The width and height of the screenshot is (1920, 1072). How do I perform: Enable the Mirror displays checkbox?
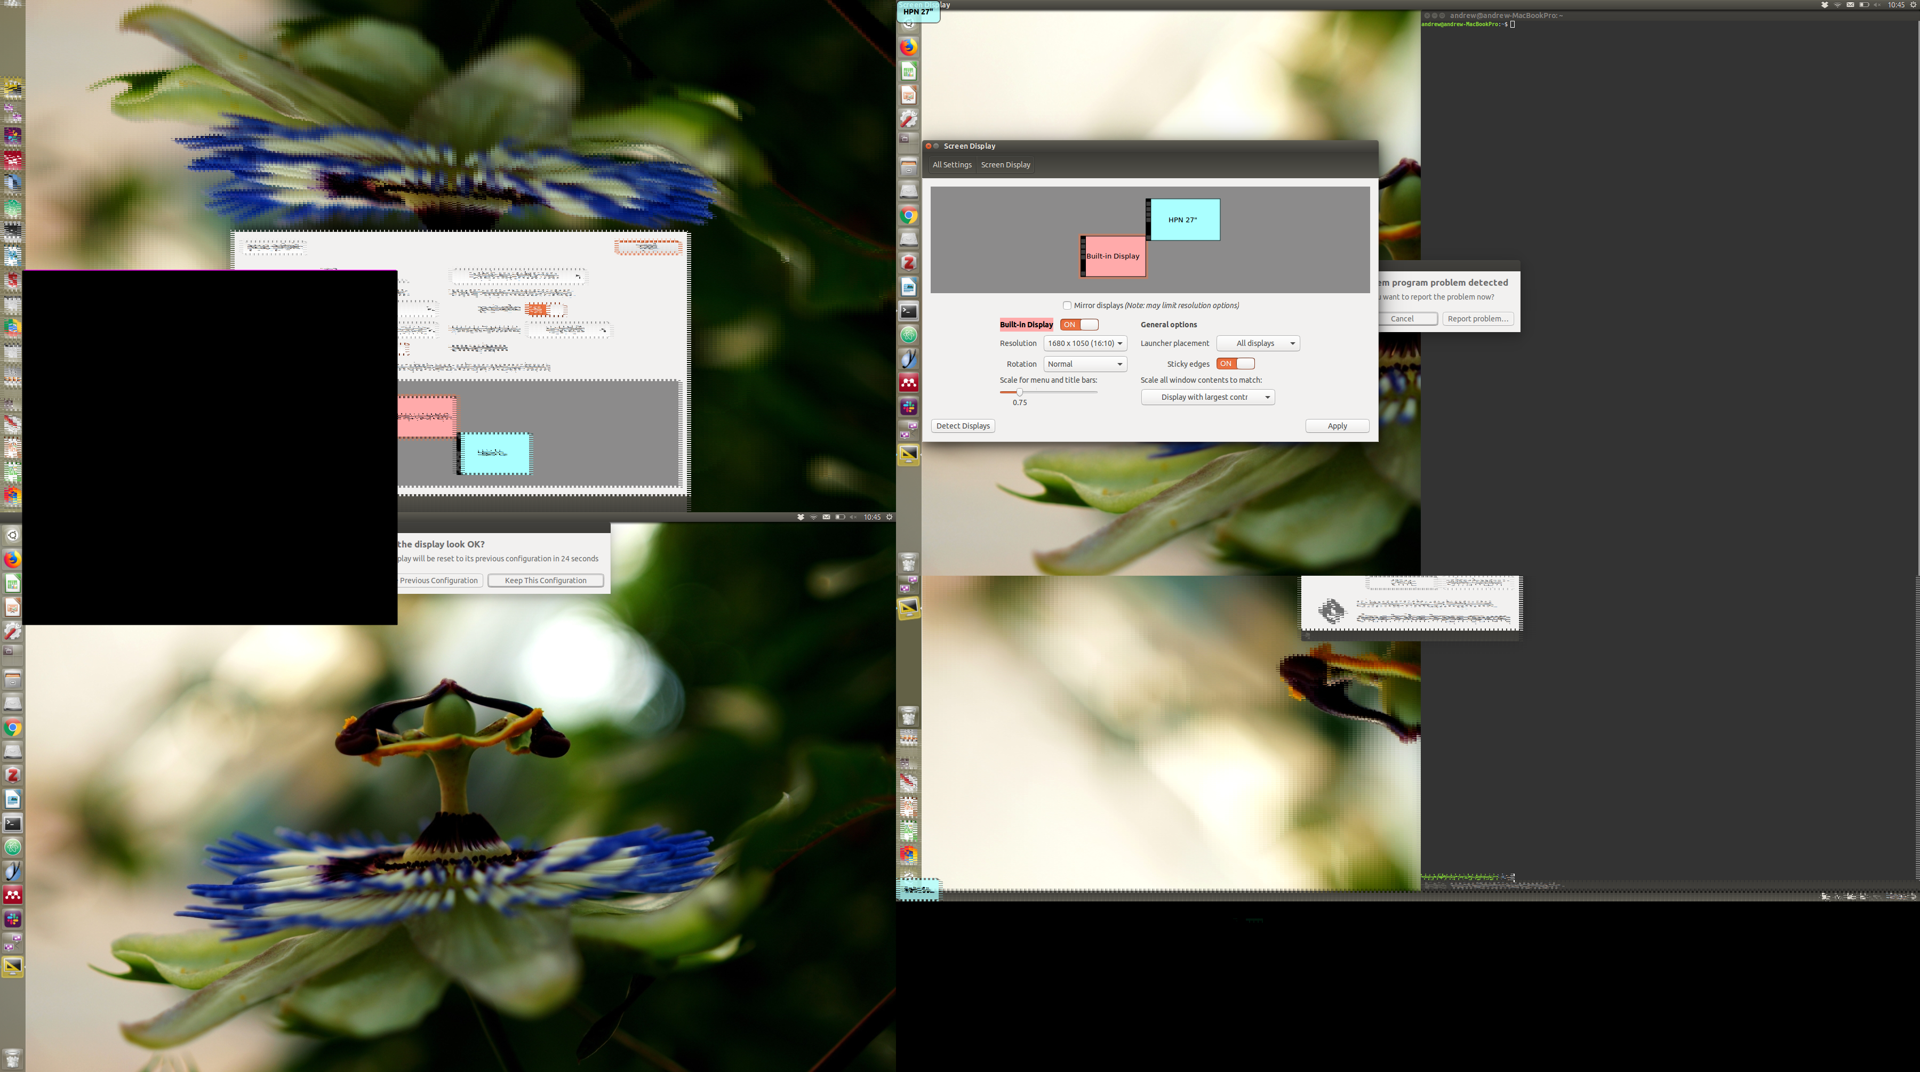(1067, 305)
